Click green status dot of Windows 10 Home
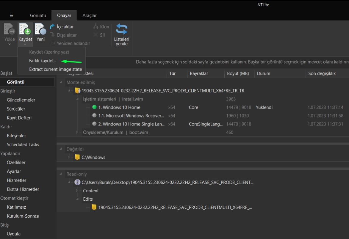This screenshot has width=349, height=239. 94,107
